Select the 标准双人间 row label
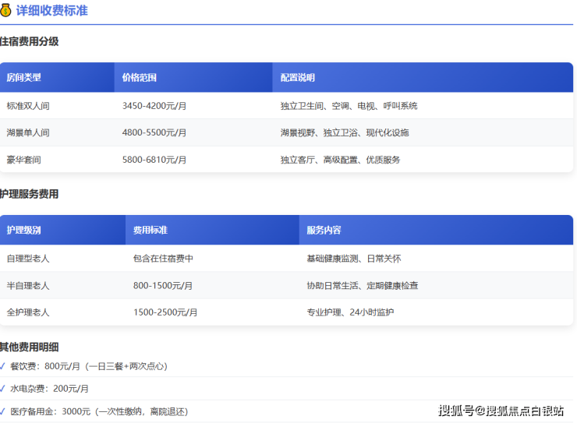577x423 pixels. pos(28,106)
